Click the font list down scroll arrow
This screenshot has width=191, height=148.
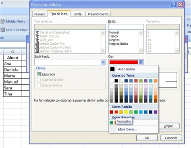[x=103, y=50]
